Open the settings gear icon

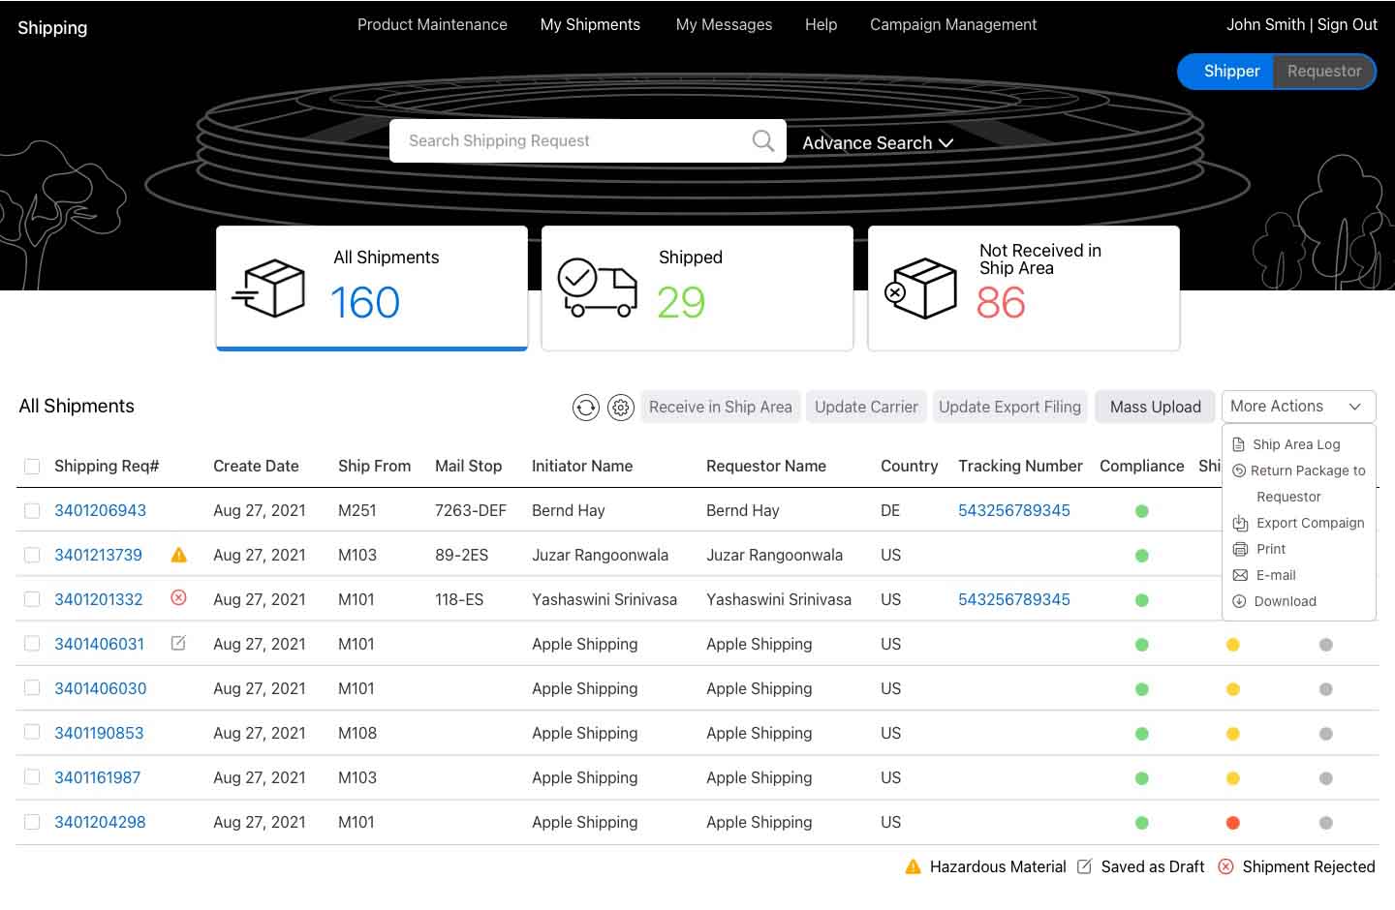(x=621, y=408)
